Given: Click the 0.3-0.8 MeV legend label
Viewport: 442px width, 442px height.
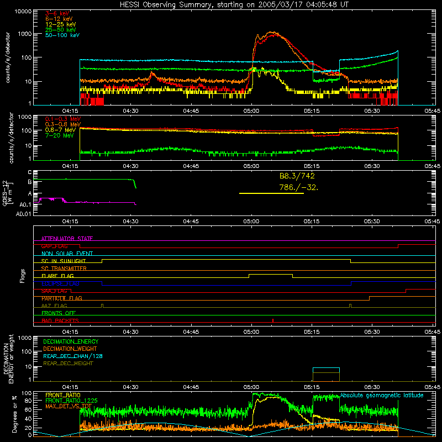Looking at the screenshot, I should (x=63, y=125).
